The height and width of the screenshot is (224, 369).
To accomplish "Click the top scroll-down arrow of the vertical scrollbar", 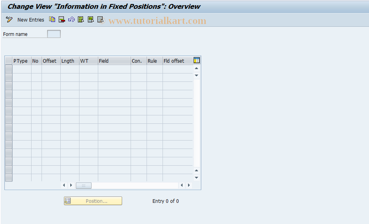I will 196,75.
